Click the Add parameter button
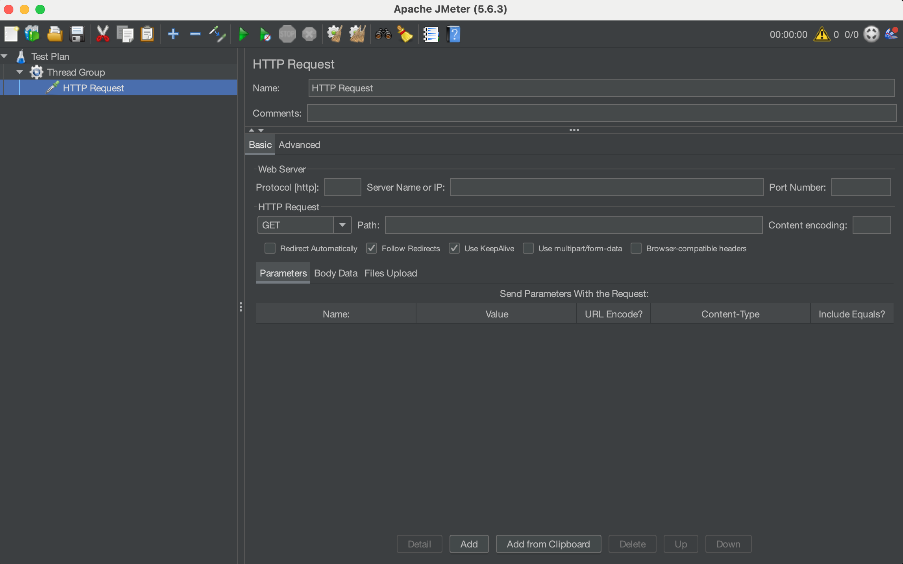Screen dimensions: 903x564 tap(469, 544)
